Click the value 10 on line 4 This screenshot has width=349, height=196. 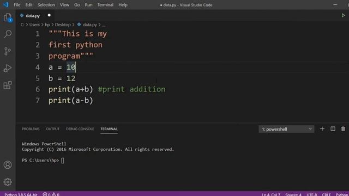click(x=71, y=67)
